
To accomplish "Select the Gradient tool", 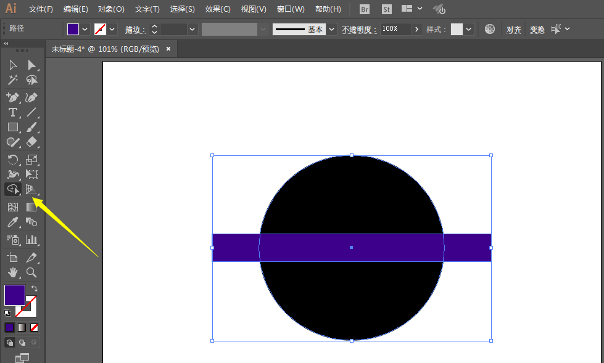I will click(31, 207).
